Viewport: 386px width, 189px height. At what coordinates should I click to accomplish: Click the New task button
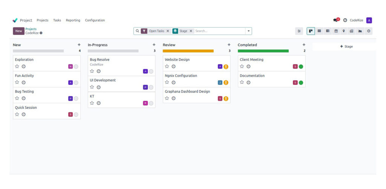[x=18, y=31]
